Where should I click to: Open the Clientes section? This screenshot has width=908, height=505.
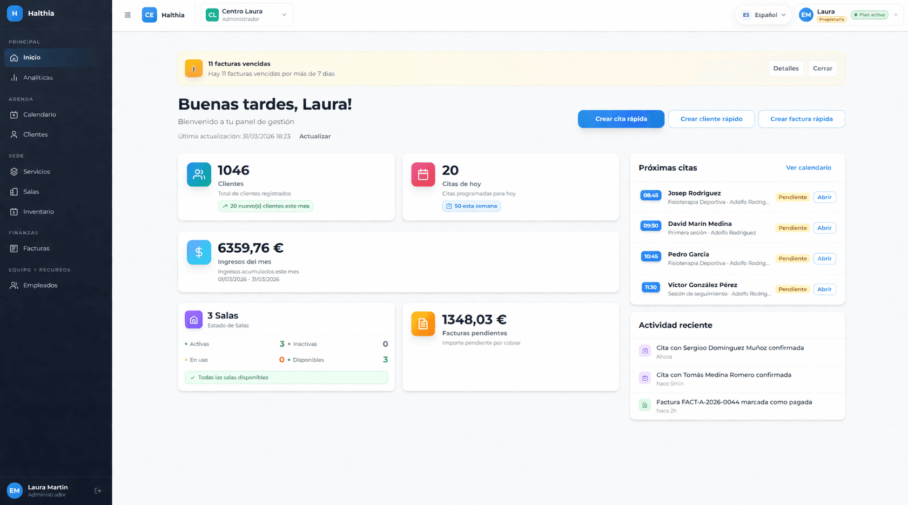35,134
